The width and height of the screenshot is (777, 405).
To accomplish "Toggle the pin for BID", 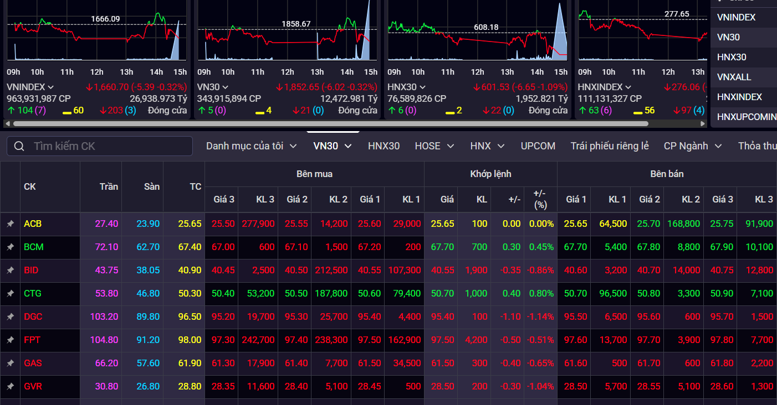I will tap(10, 271).
